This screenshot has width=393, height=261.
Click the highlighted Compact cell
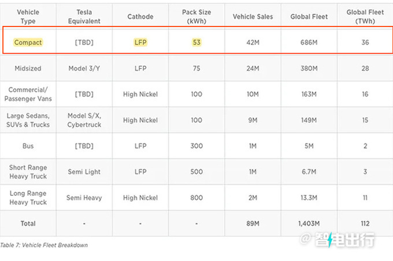pyautogui.click(x=28, y=43)
